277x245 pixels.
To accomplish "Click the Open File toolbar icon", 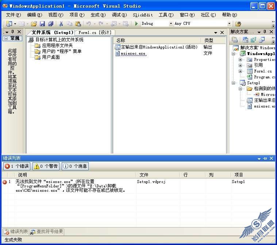I will click(x=34, y=23).
